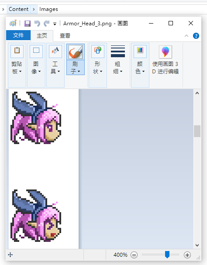The width and height of the screenshot is (207, 265).
Task: Minimize the Paint window
Action: [151, 23]
